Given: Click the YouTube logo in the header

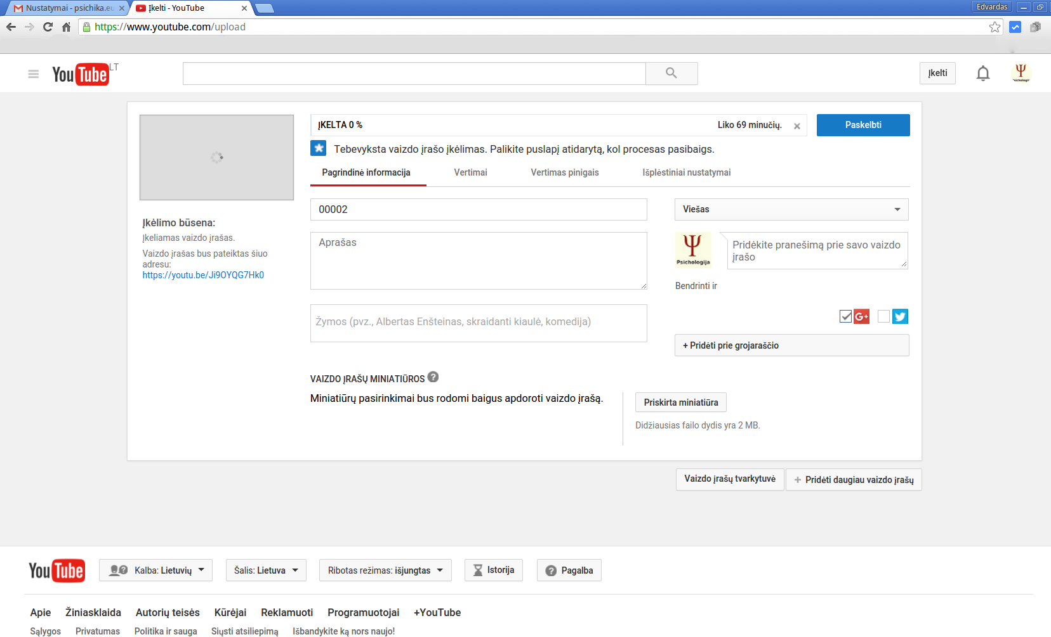Looking at the screenshot, I should click(x=81, y=74).
